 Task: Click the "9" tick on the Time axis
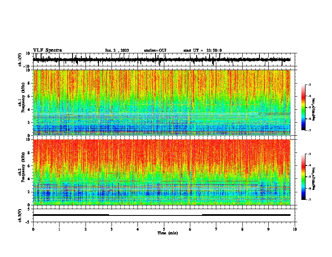[x=268, y=229]
